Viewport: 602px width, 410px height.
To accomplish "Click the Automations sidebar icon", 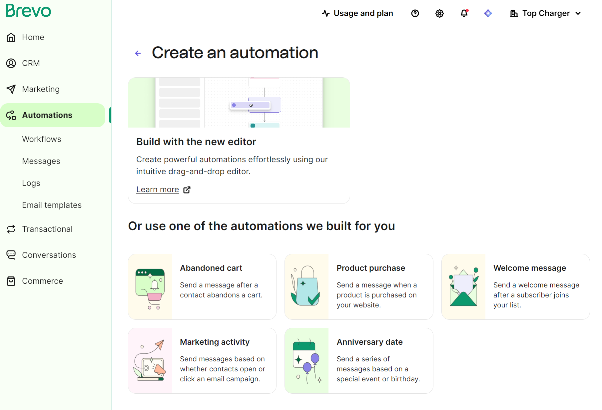I will 11,115.
